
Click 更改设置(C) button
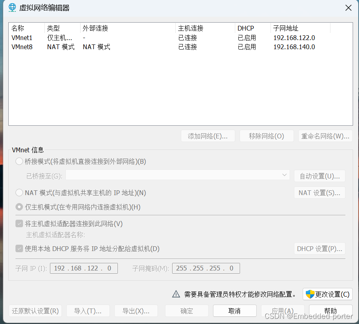[x=327, y=294]
